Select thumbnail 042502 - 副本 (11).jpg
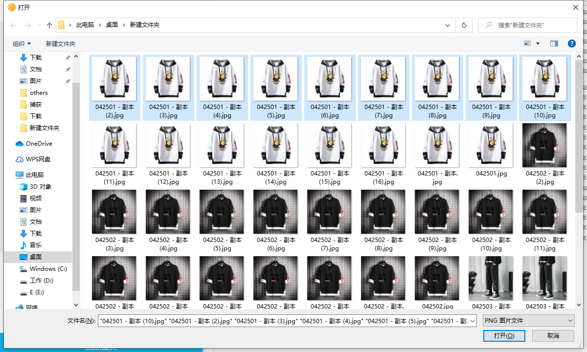The image size is (587, 352). coord(545,212)
